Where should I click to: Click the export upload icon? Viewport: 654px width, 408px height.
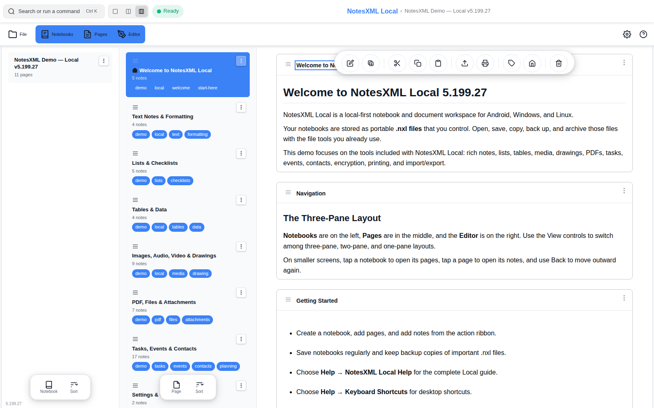(465, 63)
